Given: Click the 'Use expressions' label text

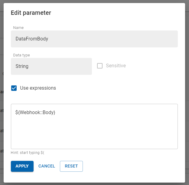Looking at the screenshot, I should click(38, 88).
